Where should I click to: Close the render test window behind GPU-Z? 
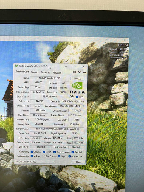[125, 40]
